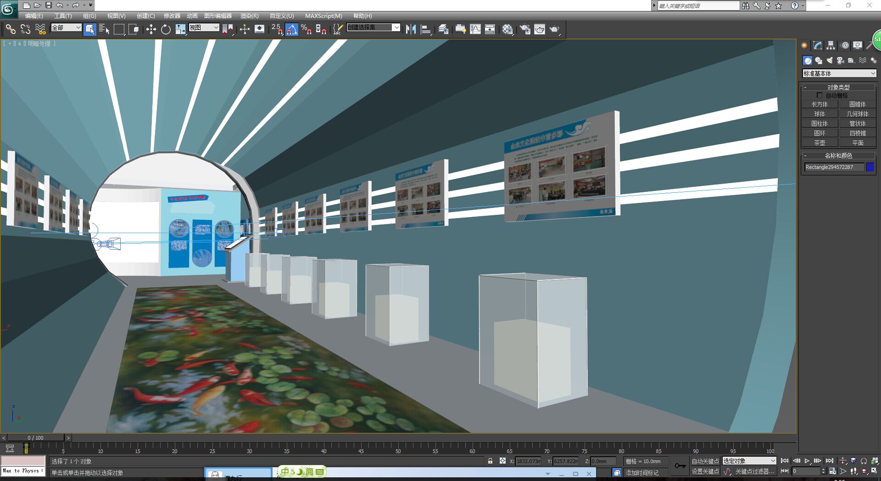Click the 长方体 box button

coord(820,104)
